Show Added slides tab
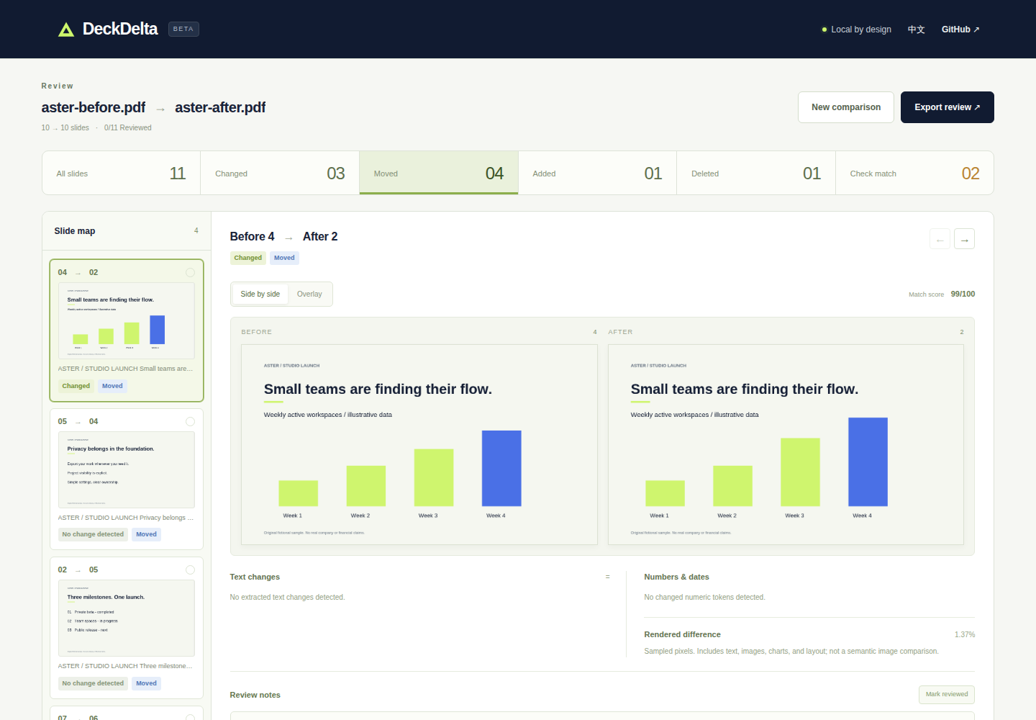Screen dimensions: 1036x720 point(597,173)
